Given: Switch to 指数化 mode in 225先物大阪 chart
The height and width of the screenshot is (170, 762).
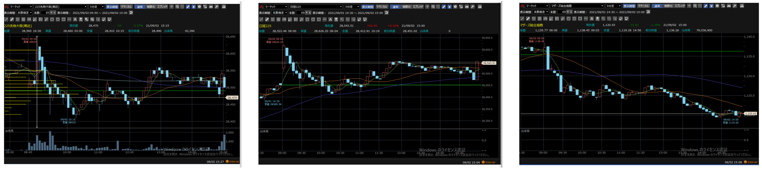Looking at the screenshot, I should pos(151,7).
